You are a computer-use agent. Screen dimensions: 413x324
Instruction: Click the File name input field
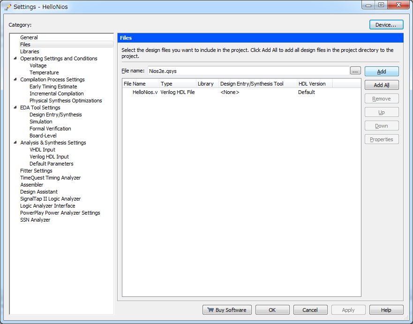coord(248,71)
